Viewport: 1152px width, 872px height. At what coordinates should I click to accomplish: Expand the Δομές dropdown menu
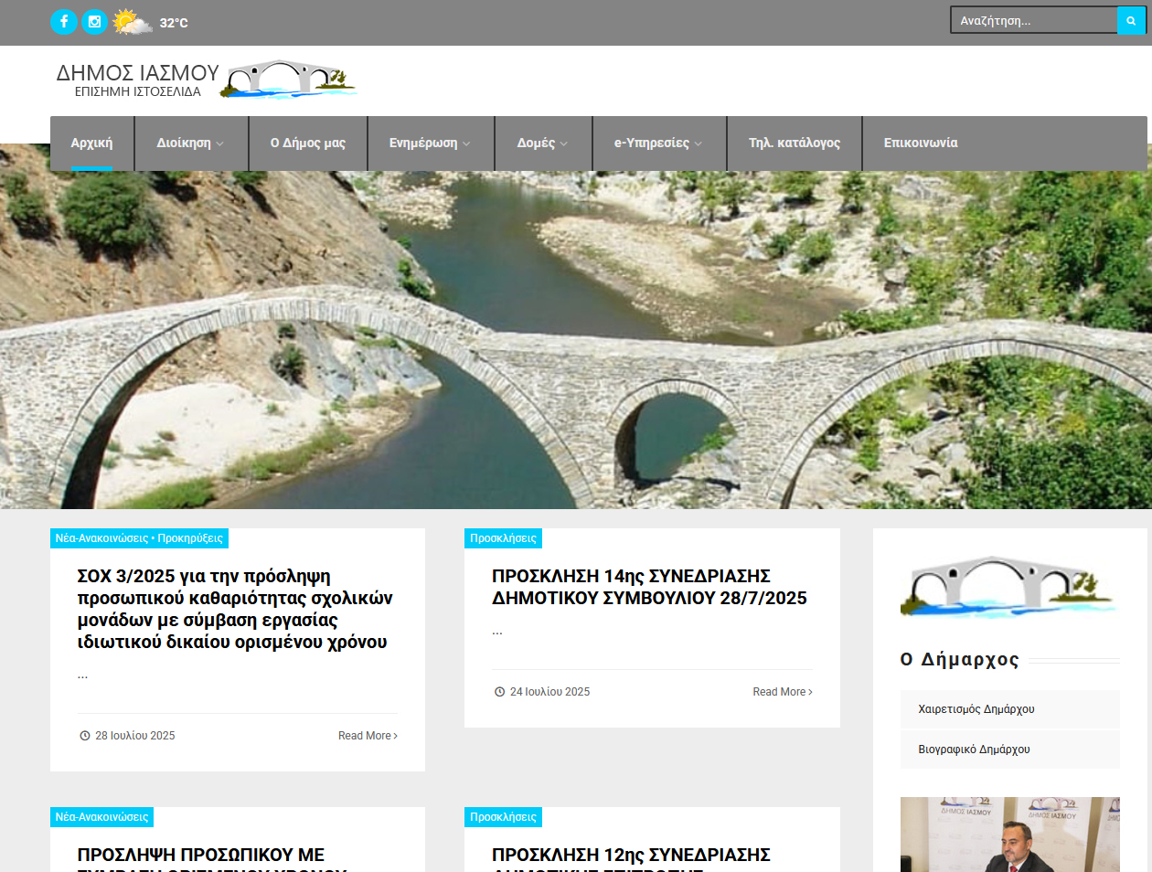[x=543, y=143]
